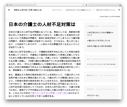
Task: Click the カテゴリー widget heading
Action: pyautogui.click(x=91, y=89)
